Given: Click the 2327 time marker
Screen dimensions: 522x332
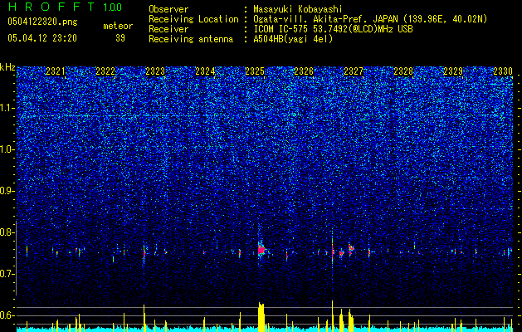Looking at the screenshot, I should (x=354, y=71).
